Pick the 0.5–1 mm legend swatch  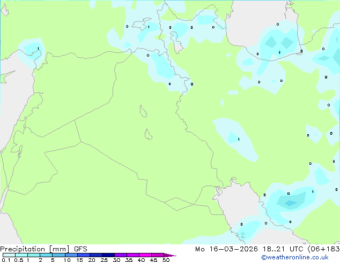pyautogui.click(x=21, y=255)
